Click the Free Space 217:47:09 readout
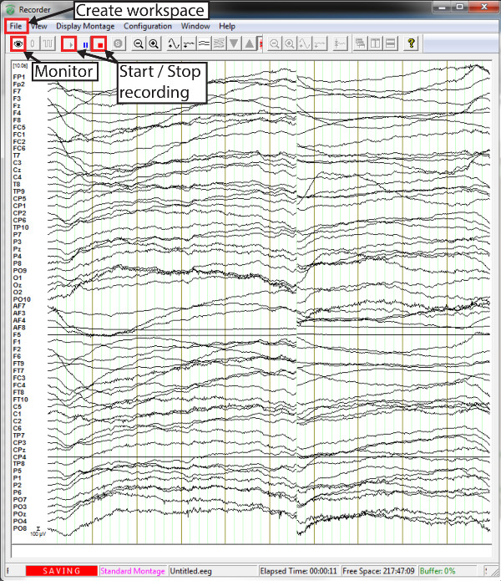This screenshot has height=581, width=501. pyautogui.click(x=378, y=571)
